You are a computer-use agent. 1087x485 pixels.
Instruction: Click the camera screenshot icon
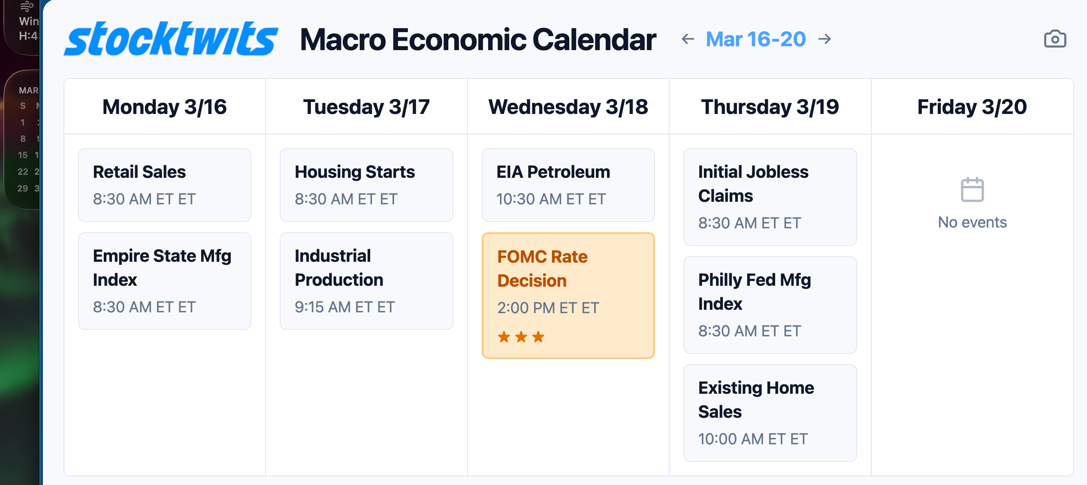pyautogui.click(x=1055, y=39)
